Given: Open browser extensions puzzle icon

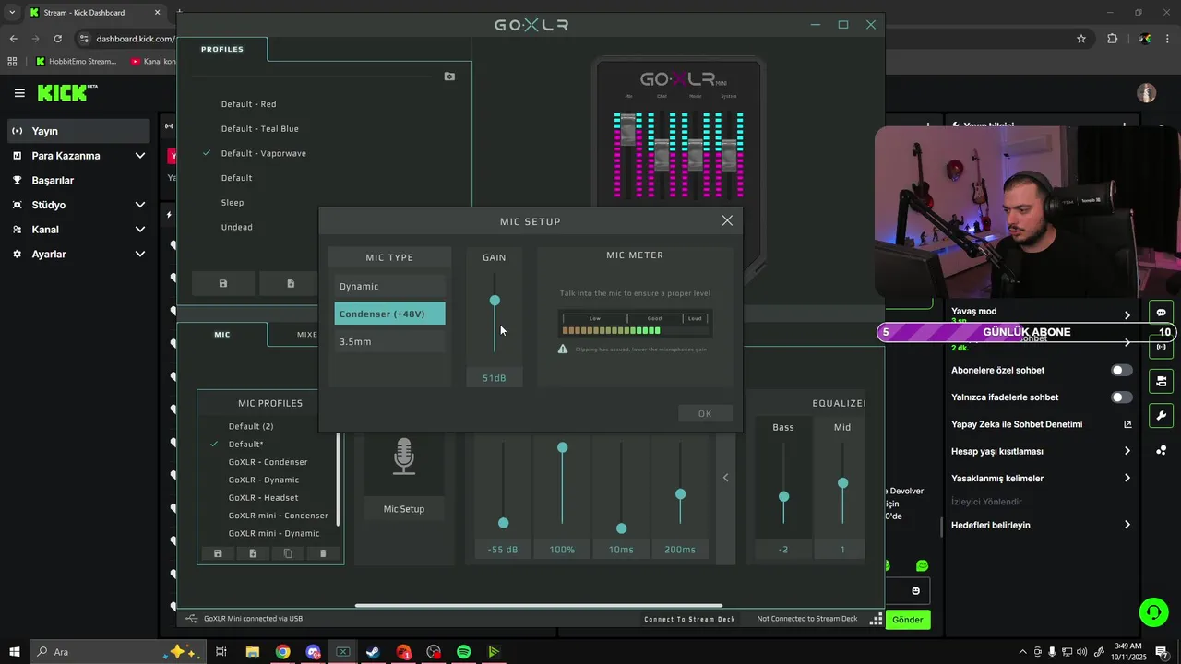Looking at the screenshot, I should click(1112, 39).
